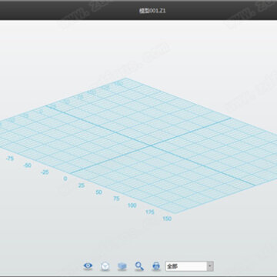The width and height of the screenshot is (277, 277).
Task: Expand the 全部 dropdown arrow
Action: 210,266
